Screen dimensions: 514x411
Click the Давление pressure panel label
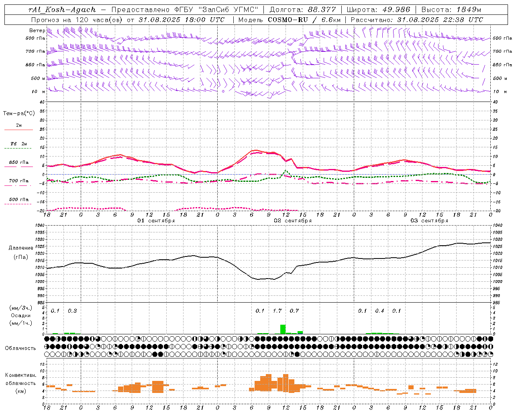pos(21,248)
